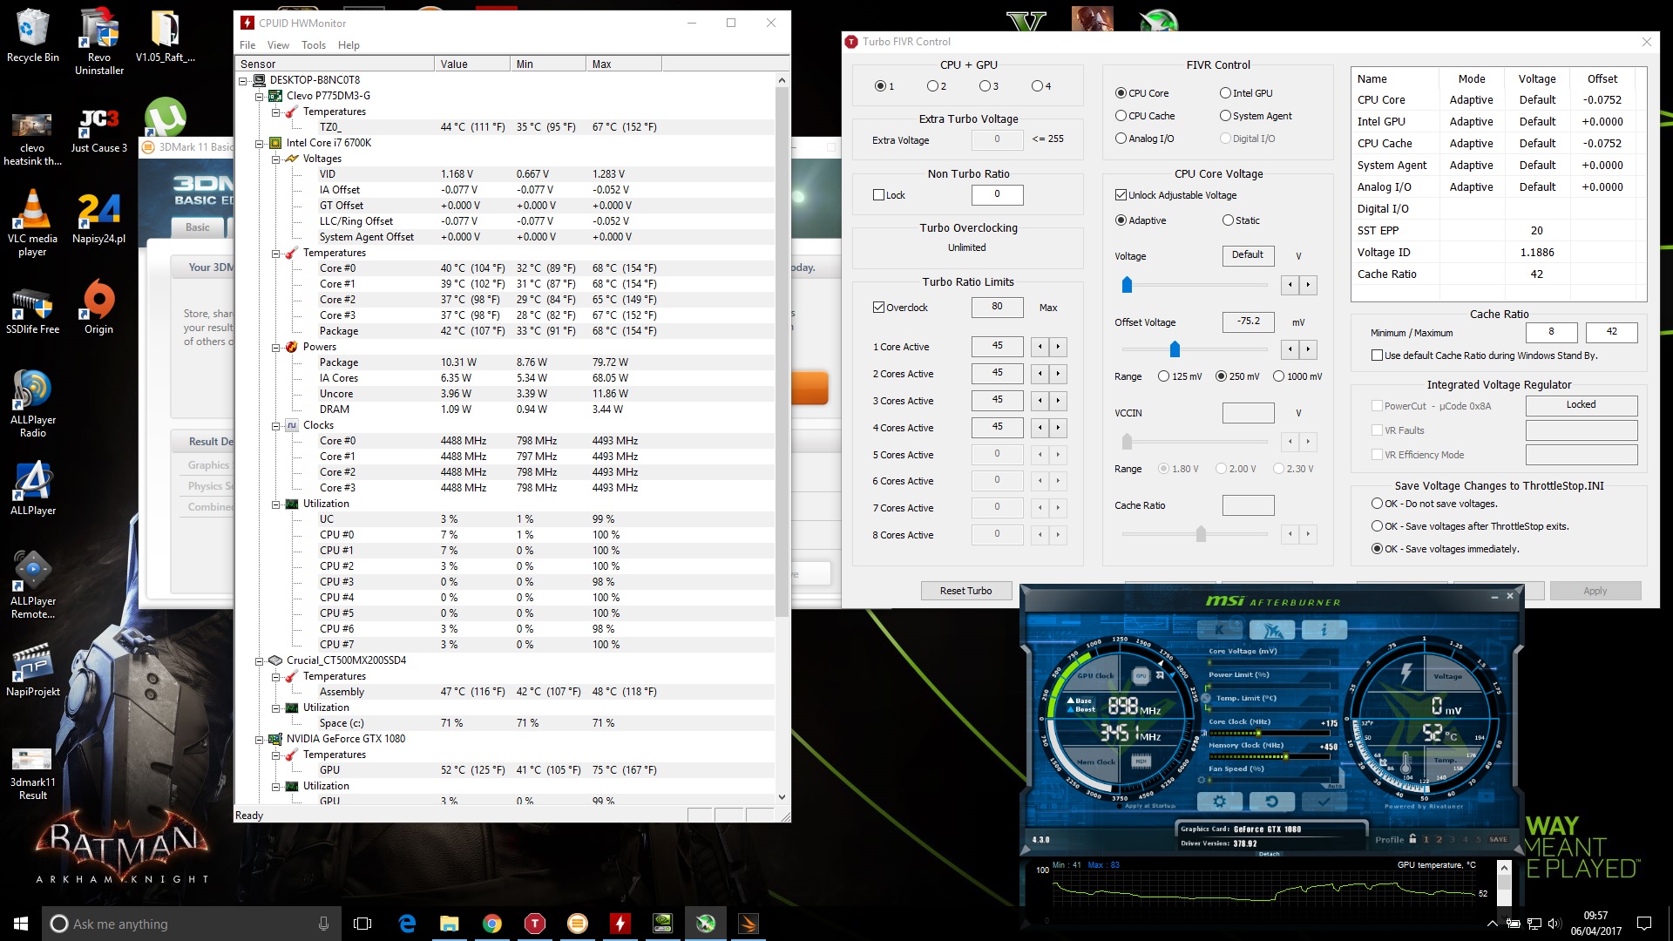Open Origin desktop shortcut
The image size is (1673, 941).
pos(98,307)
